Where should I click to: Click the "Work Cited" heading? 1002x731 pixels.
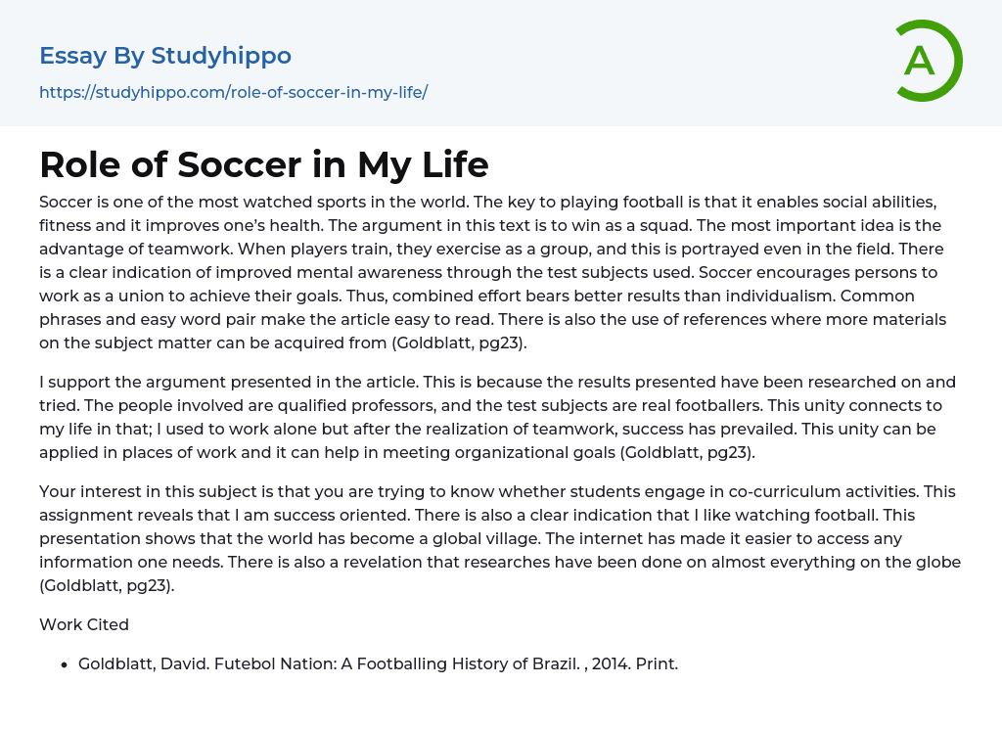pyautogui.click(x=84, y=624)
